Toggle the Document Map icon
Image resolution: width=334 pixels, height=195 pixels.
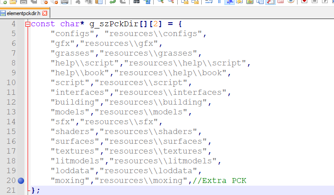click(250, 2)
